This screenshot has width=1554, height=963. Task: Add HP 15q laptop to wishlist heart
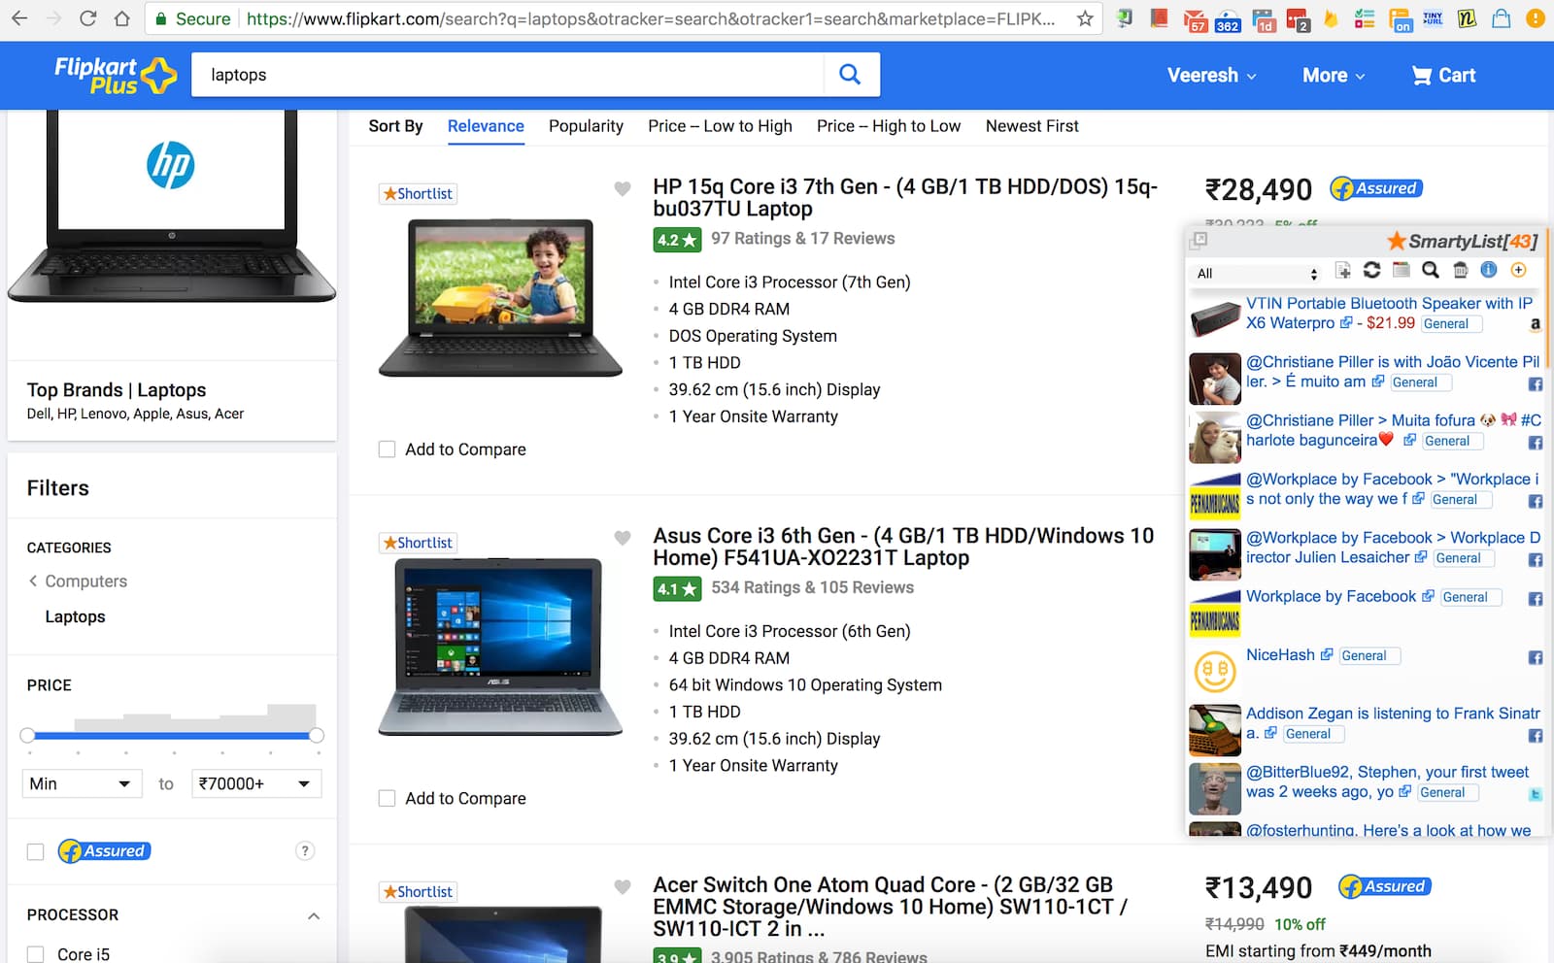point(623,189)
